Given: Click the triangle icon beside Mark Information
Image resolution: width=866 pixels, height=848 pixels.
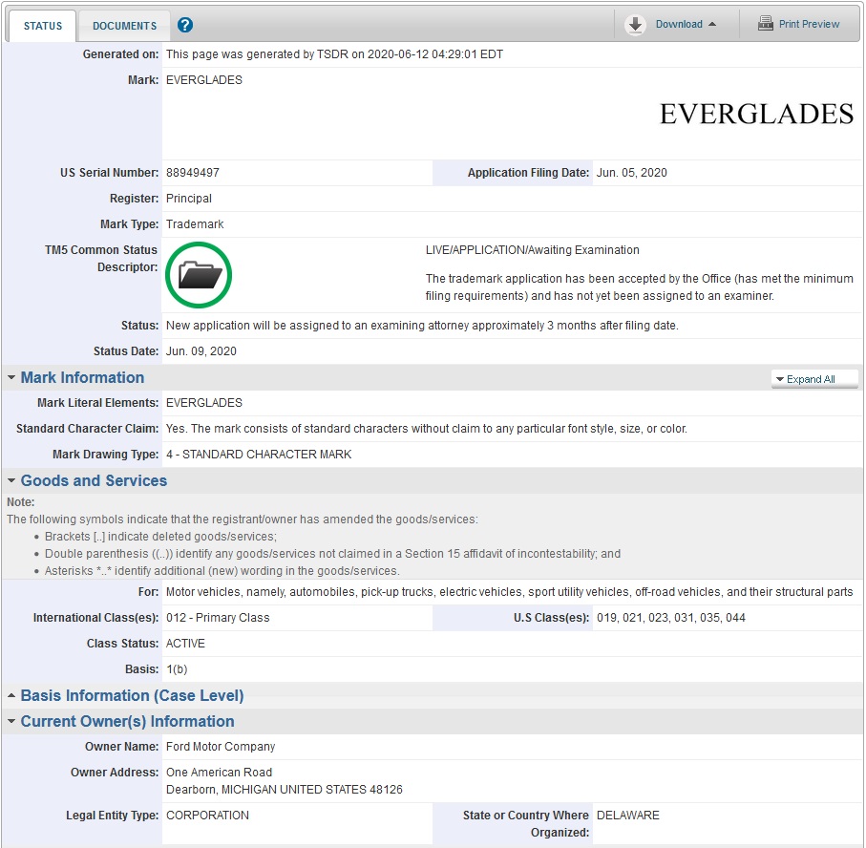Looking at the screenshot, I should (11, 378).
